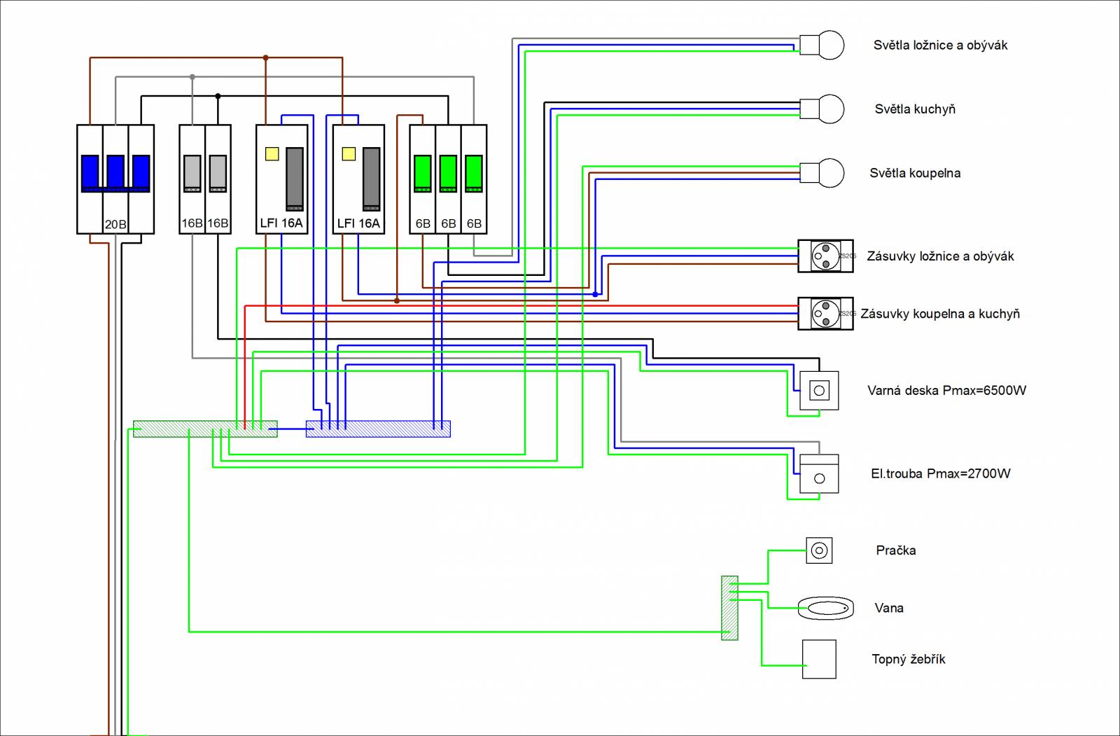
Task: Click the light bulb symbol for Světla kuchyň
Action: click(822, 109)
